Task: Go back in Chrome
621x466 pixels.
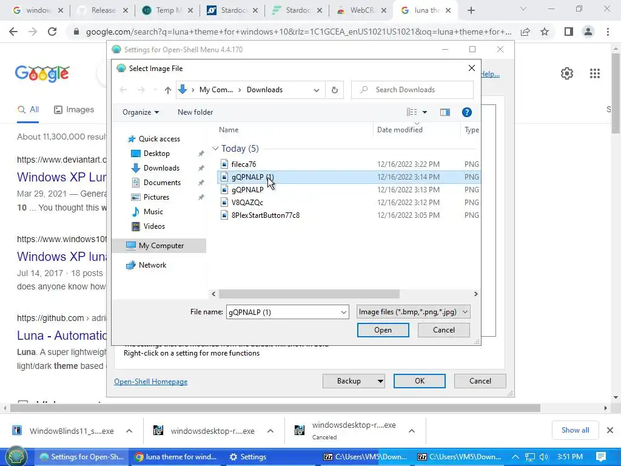Action: [13, 32]
